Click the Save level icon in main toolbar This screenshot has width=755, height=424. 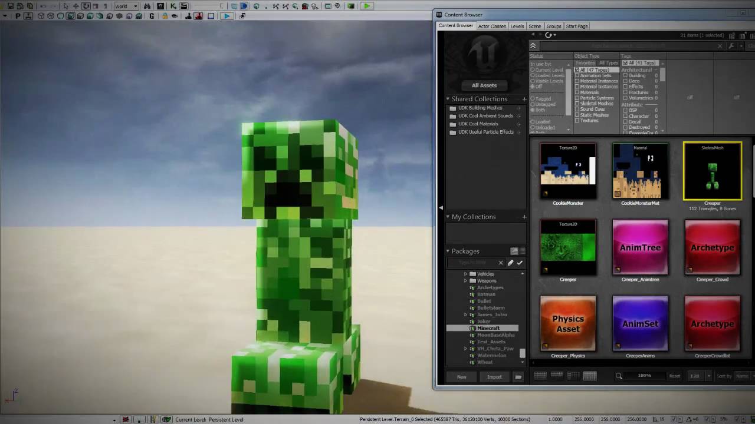(11, 6)
